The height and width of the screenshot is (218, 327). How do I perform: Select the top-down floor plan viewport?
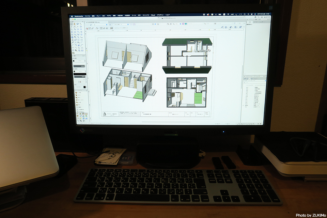click(187, 92)
